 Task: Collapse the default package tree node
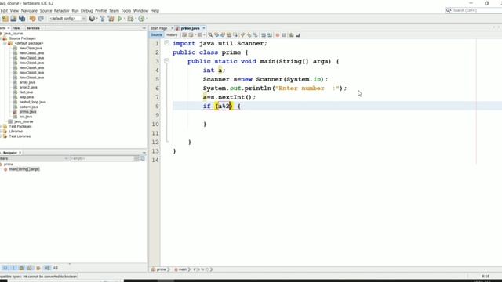(x=5, y=43)
